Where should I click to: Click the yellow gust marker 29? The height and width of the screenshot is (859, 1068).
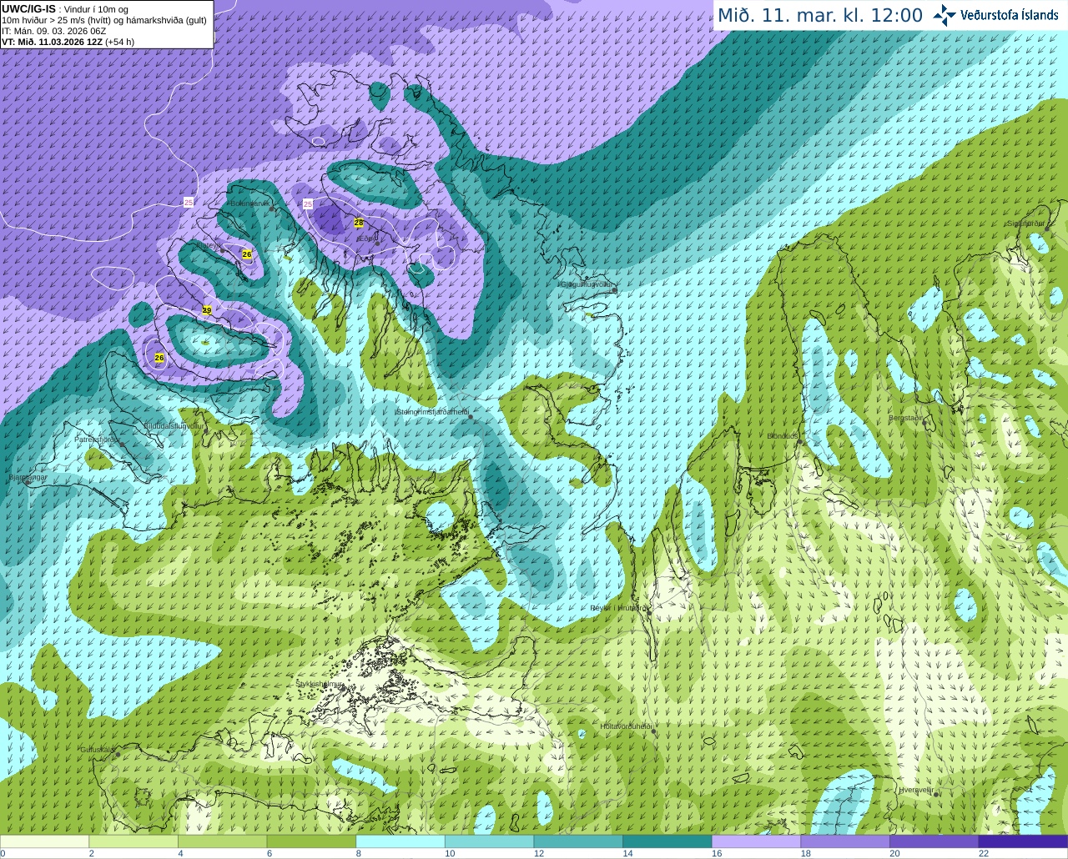207,310
